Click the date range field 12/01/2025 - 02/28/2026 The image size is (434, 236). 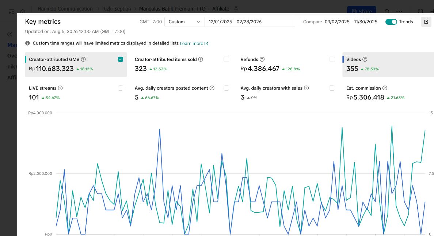[250, 22]
